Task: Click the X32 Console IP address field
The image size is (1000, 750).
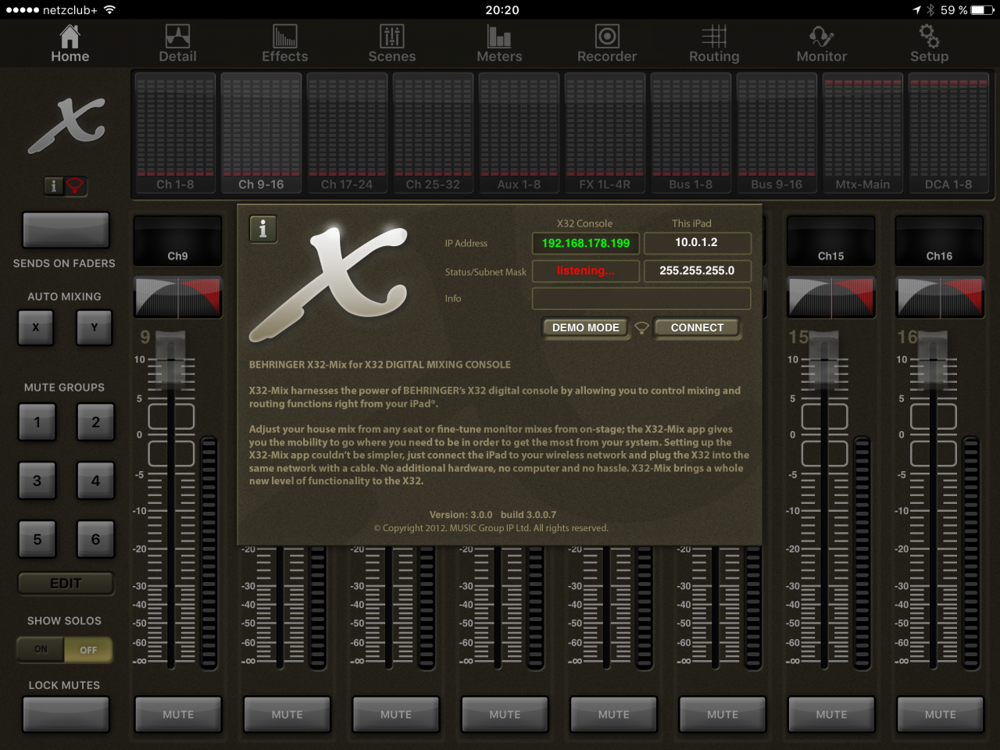Action: coord(586,243)
